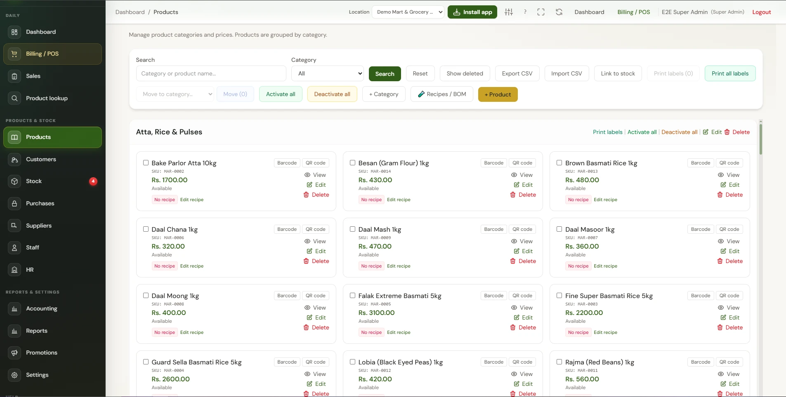
Task: Click the Reset button
Action: tap(420, 73)
